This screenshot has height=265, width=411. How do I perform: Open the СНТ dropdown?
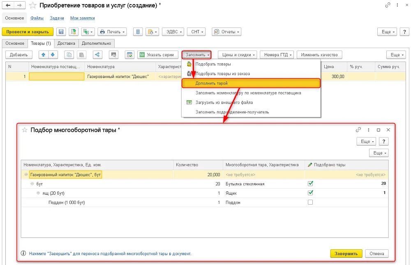click(x=196, y=32)
